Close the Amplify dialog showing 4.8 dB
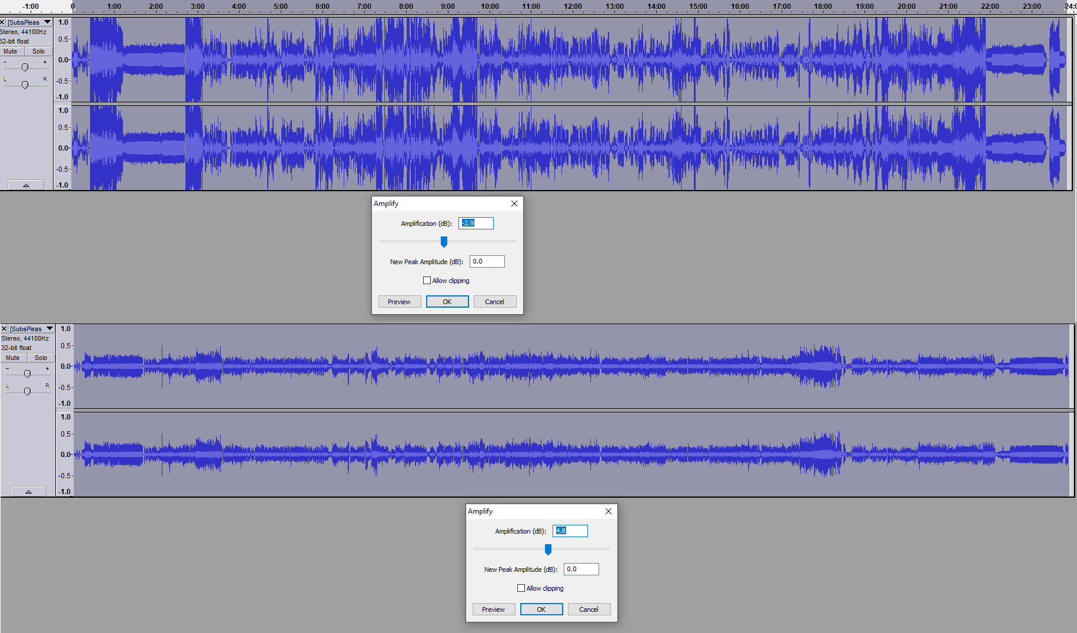 pos(609,511)
